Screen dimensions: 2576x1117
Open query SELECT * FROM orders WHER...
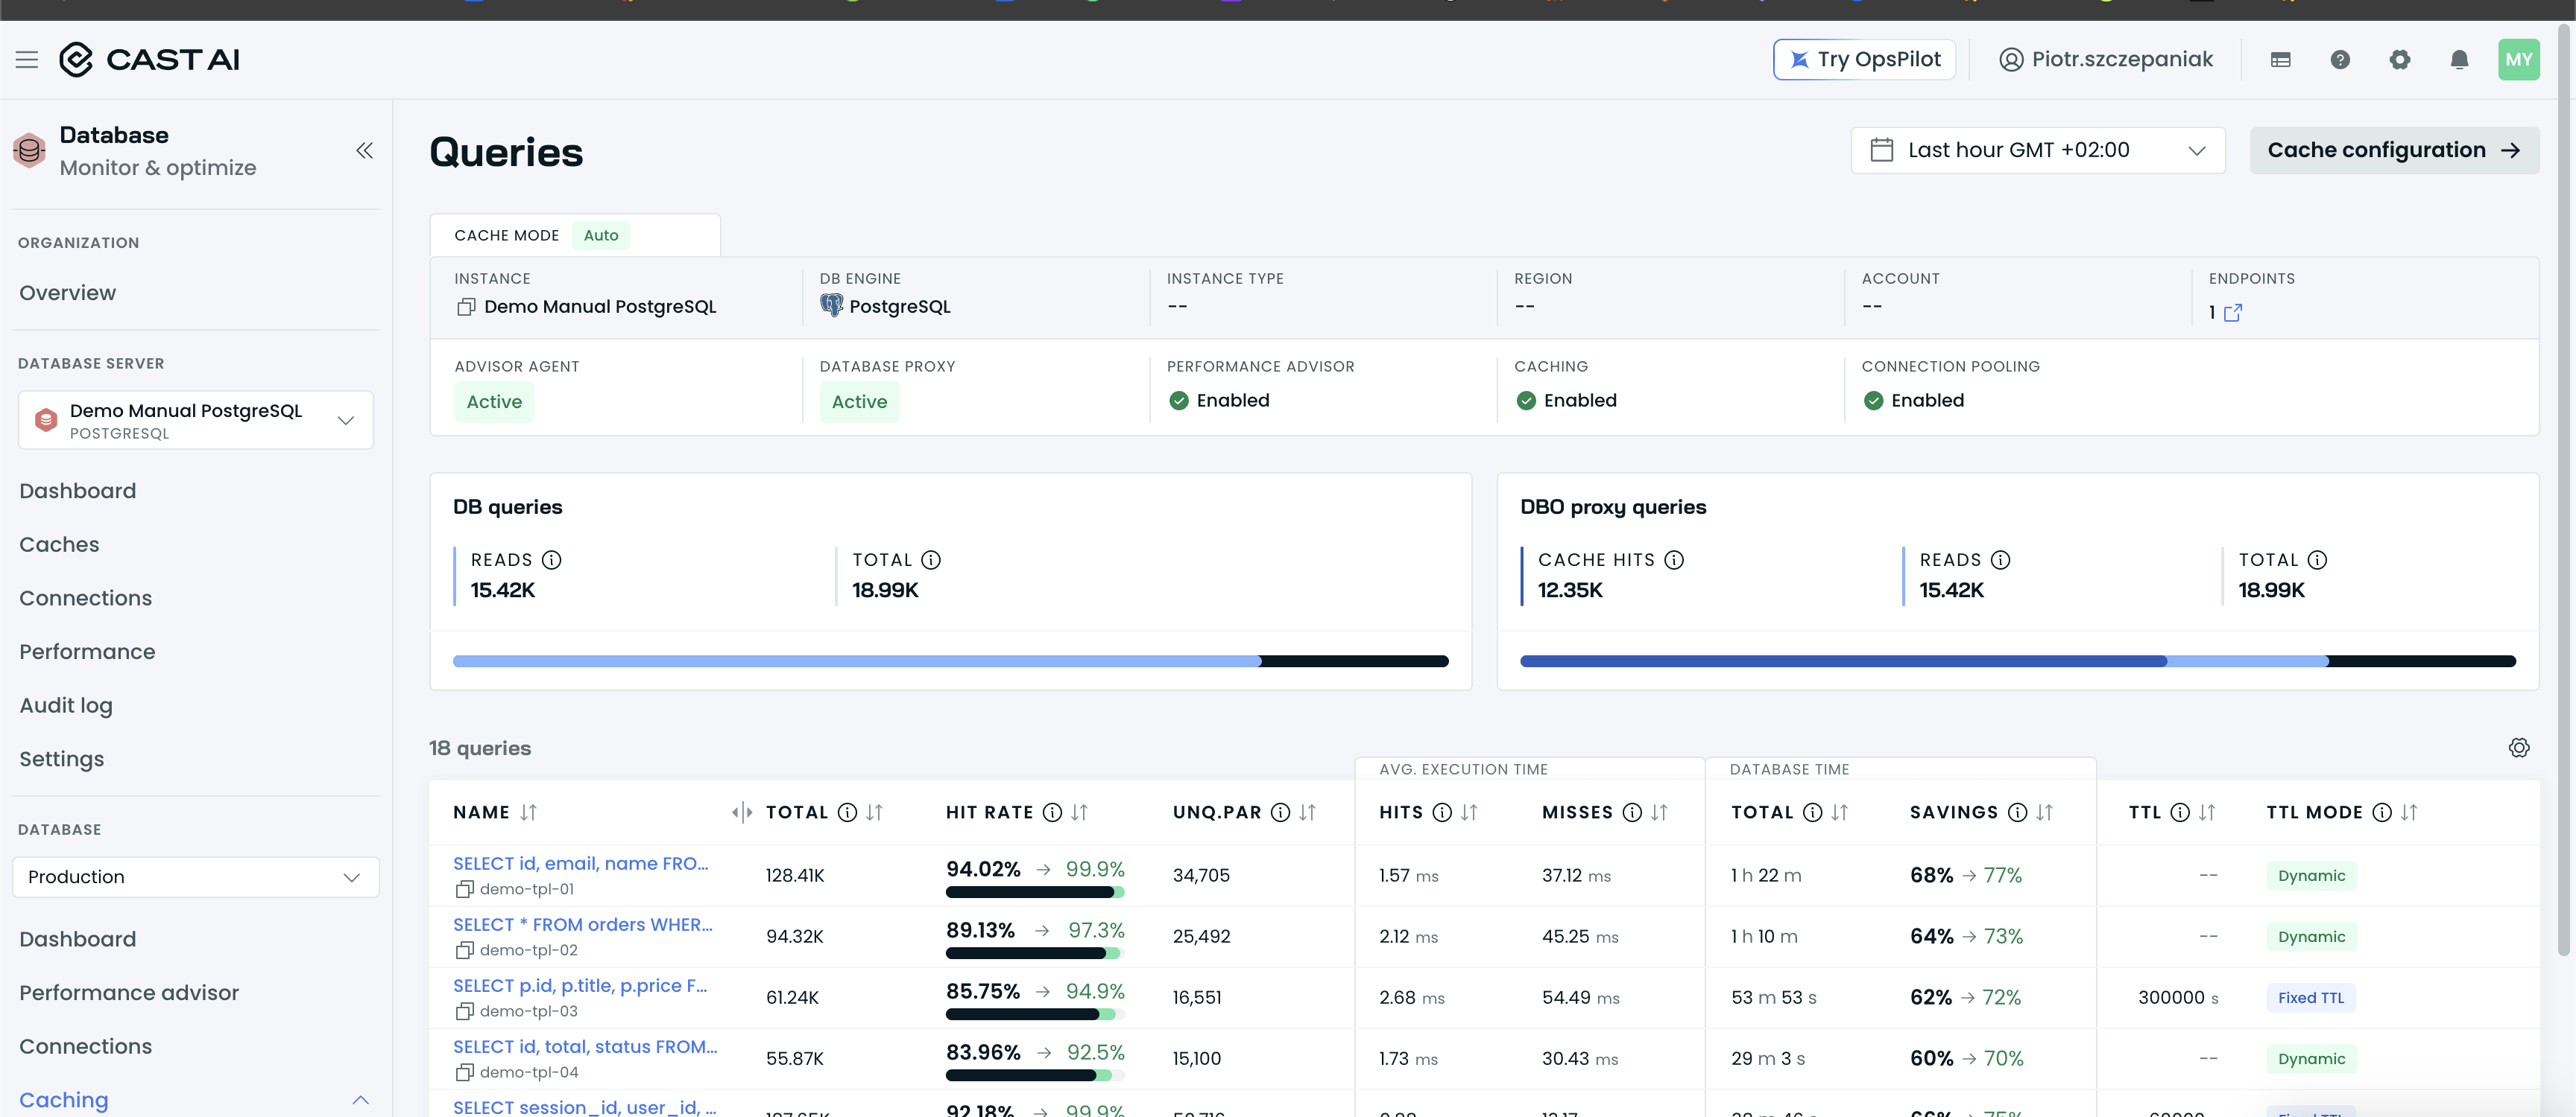click(582, 924)
